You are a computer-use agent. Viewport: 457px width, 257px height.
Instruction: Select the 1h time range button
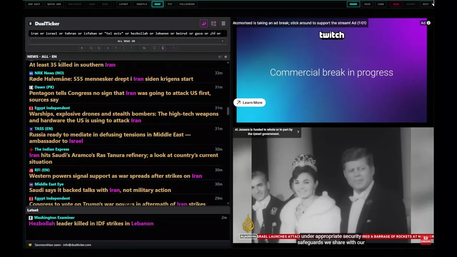point(144,48)
